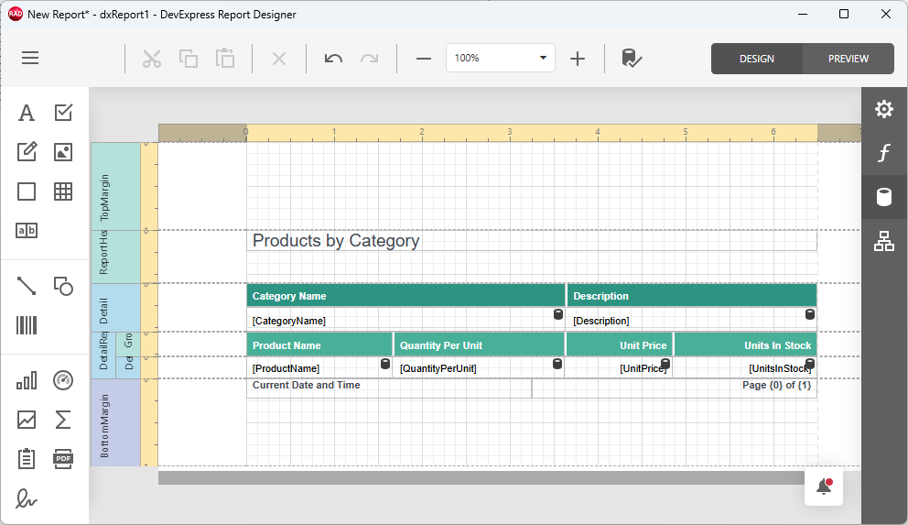This screenshot has height=525, width=908.
Task: Click the horizontal ruler above the report
Action: 510,133
